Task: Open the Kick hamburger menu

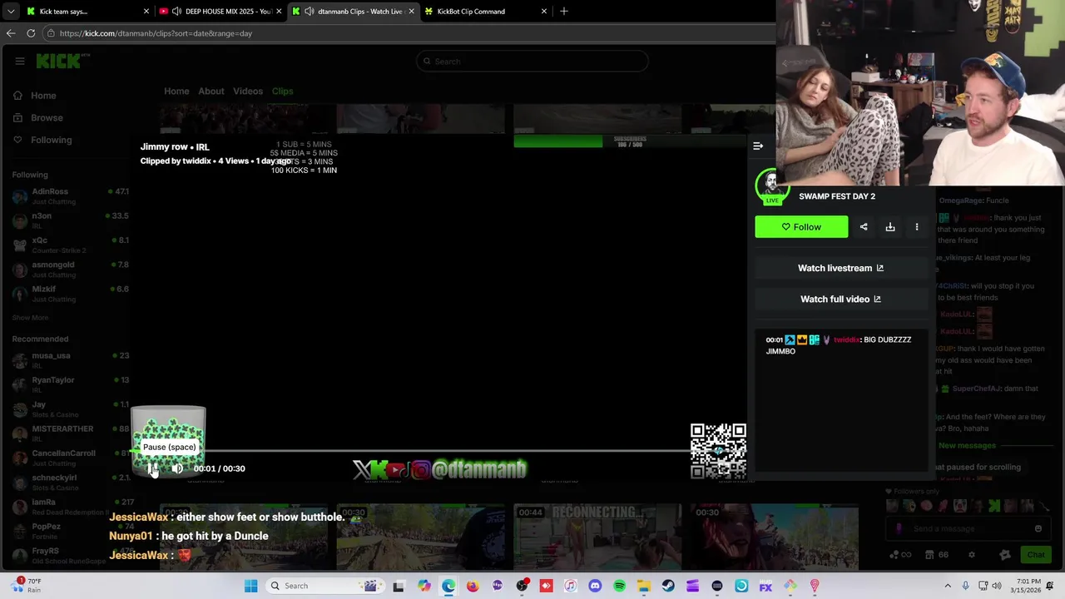Action: 19,61
